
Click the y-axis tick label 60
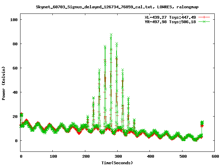click(x=15, y=68)
